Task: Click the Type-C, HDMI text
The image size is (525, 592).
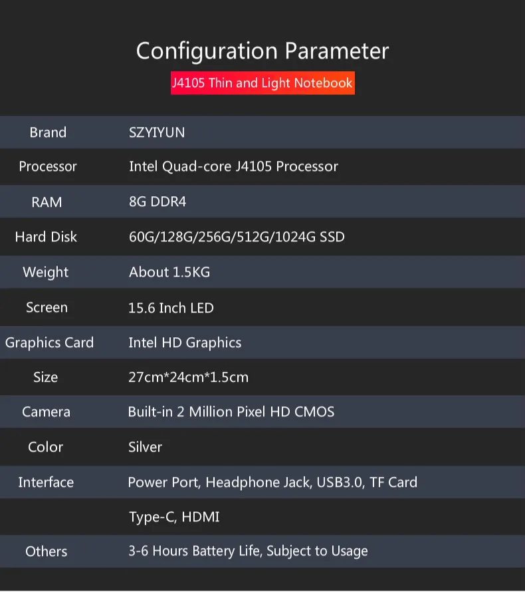Action: coord(174,517)
